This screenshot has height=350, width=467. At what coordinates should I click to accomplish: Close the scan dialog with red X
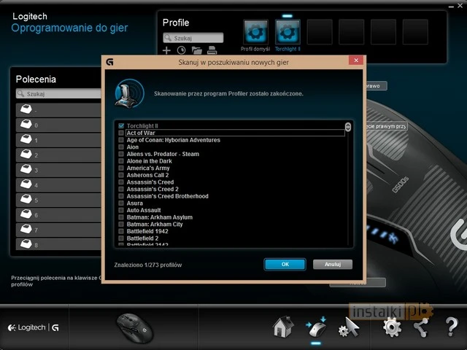(x=356, y=61)
